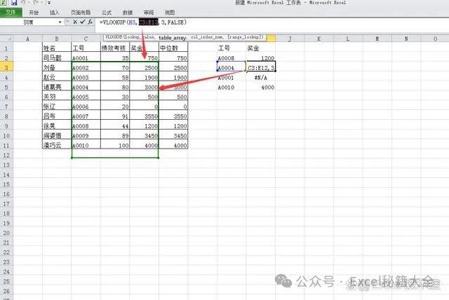Viewport: 449px width, 300px height.
Task: Click the cell containing 吕布
Action: [57, 116]
